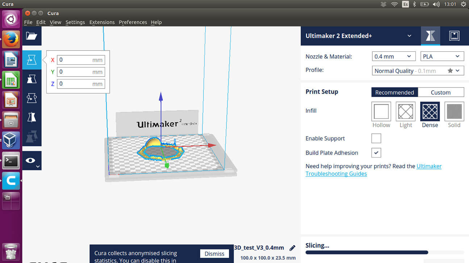Select the Rotate tool in Cura's toolbar

click(32, 98)
